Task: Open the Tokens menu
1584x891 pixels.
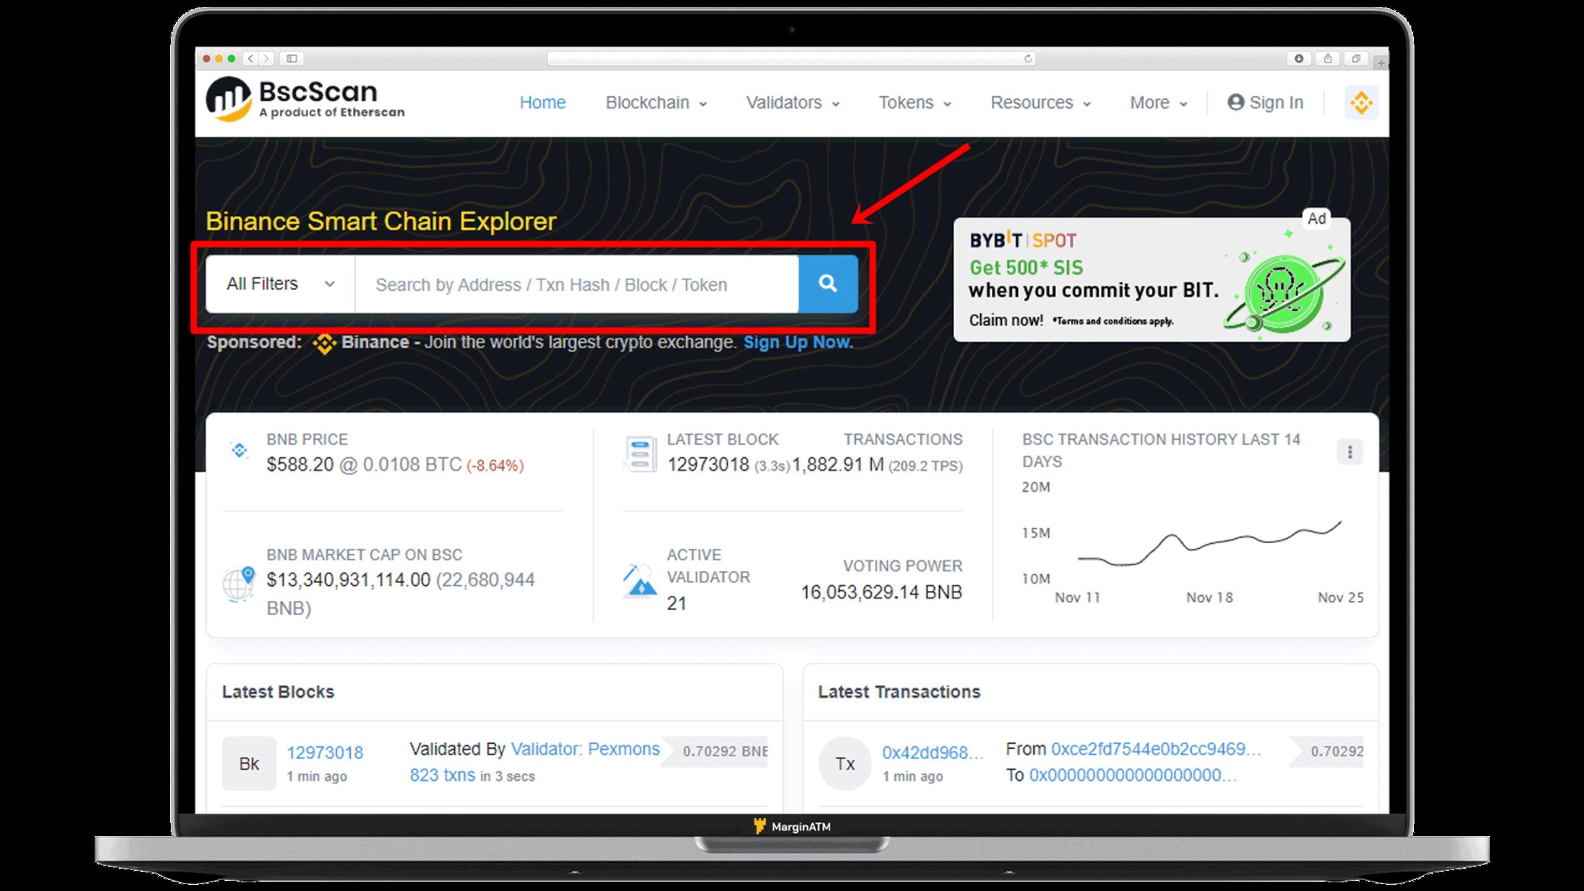Action: tap(914, 102)
